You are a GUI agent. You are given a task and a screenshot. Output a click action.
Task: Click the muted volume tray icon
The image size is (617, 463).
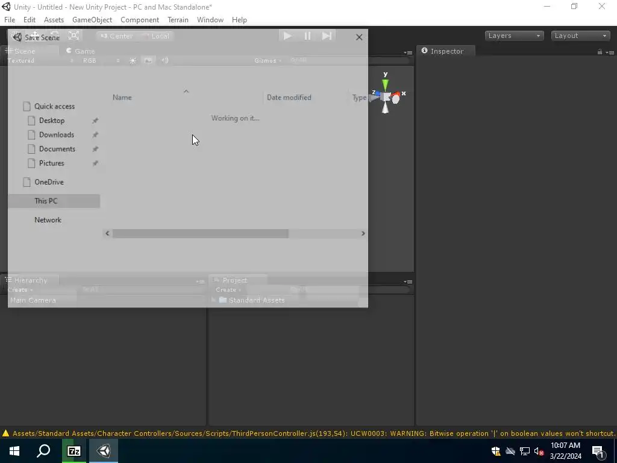(x=539, y=451)
